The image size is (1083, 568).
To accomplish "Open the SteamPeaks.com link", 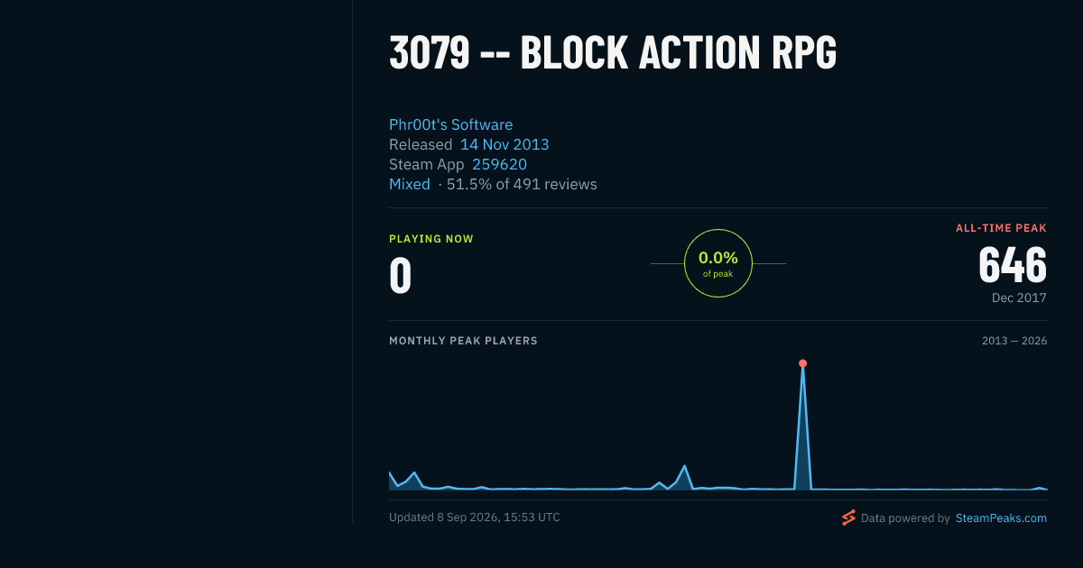I will click(x=1001, y=518).
